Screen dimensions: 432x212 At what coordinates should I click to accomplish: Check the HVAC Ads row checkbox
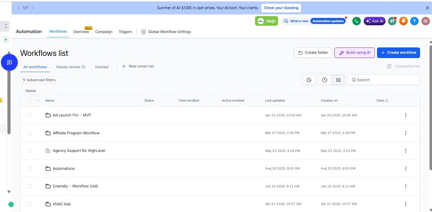click(30, 204)
